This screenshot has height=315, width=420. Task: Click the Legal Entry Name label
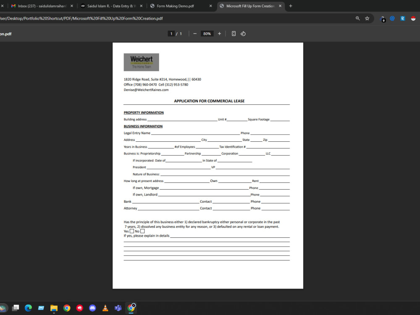point(137,133)
